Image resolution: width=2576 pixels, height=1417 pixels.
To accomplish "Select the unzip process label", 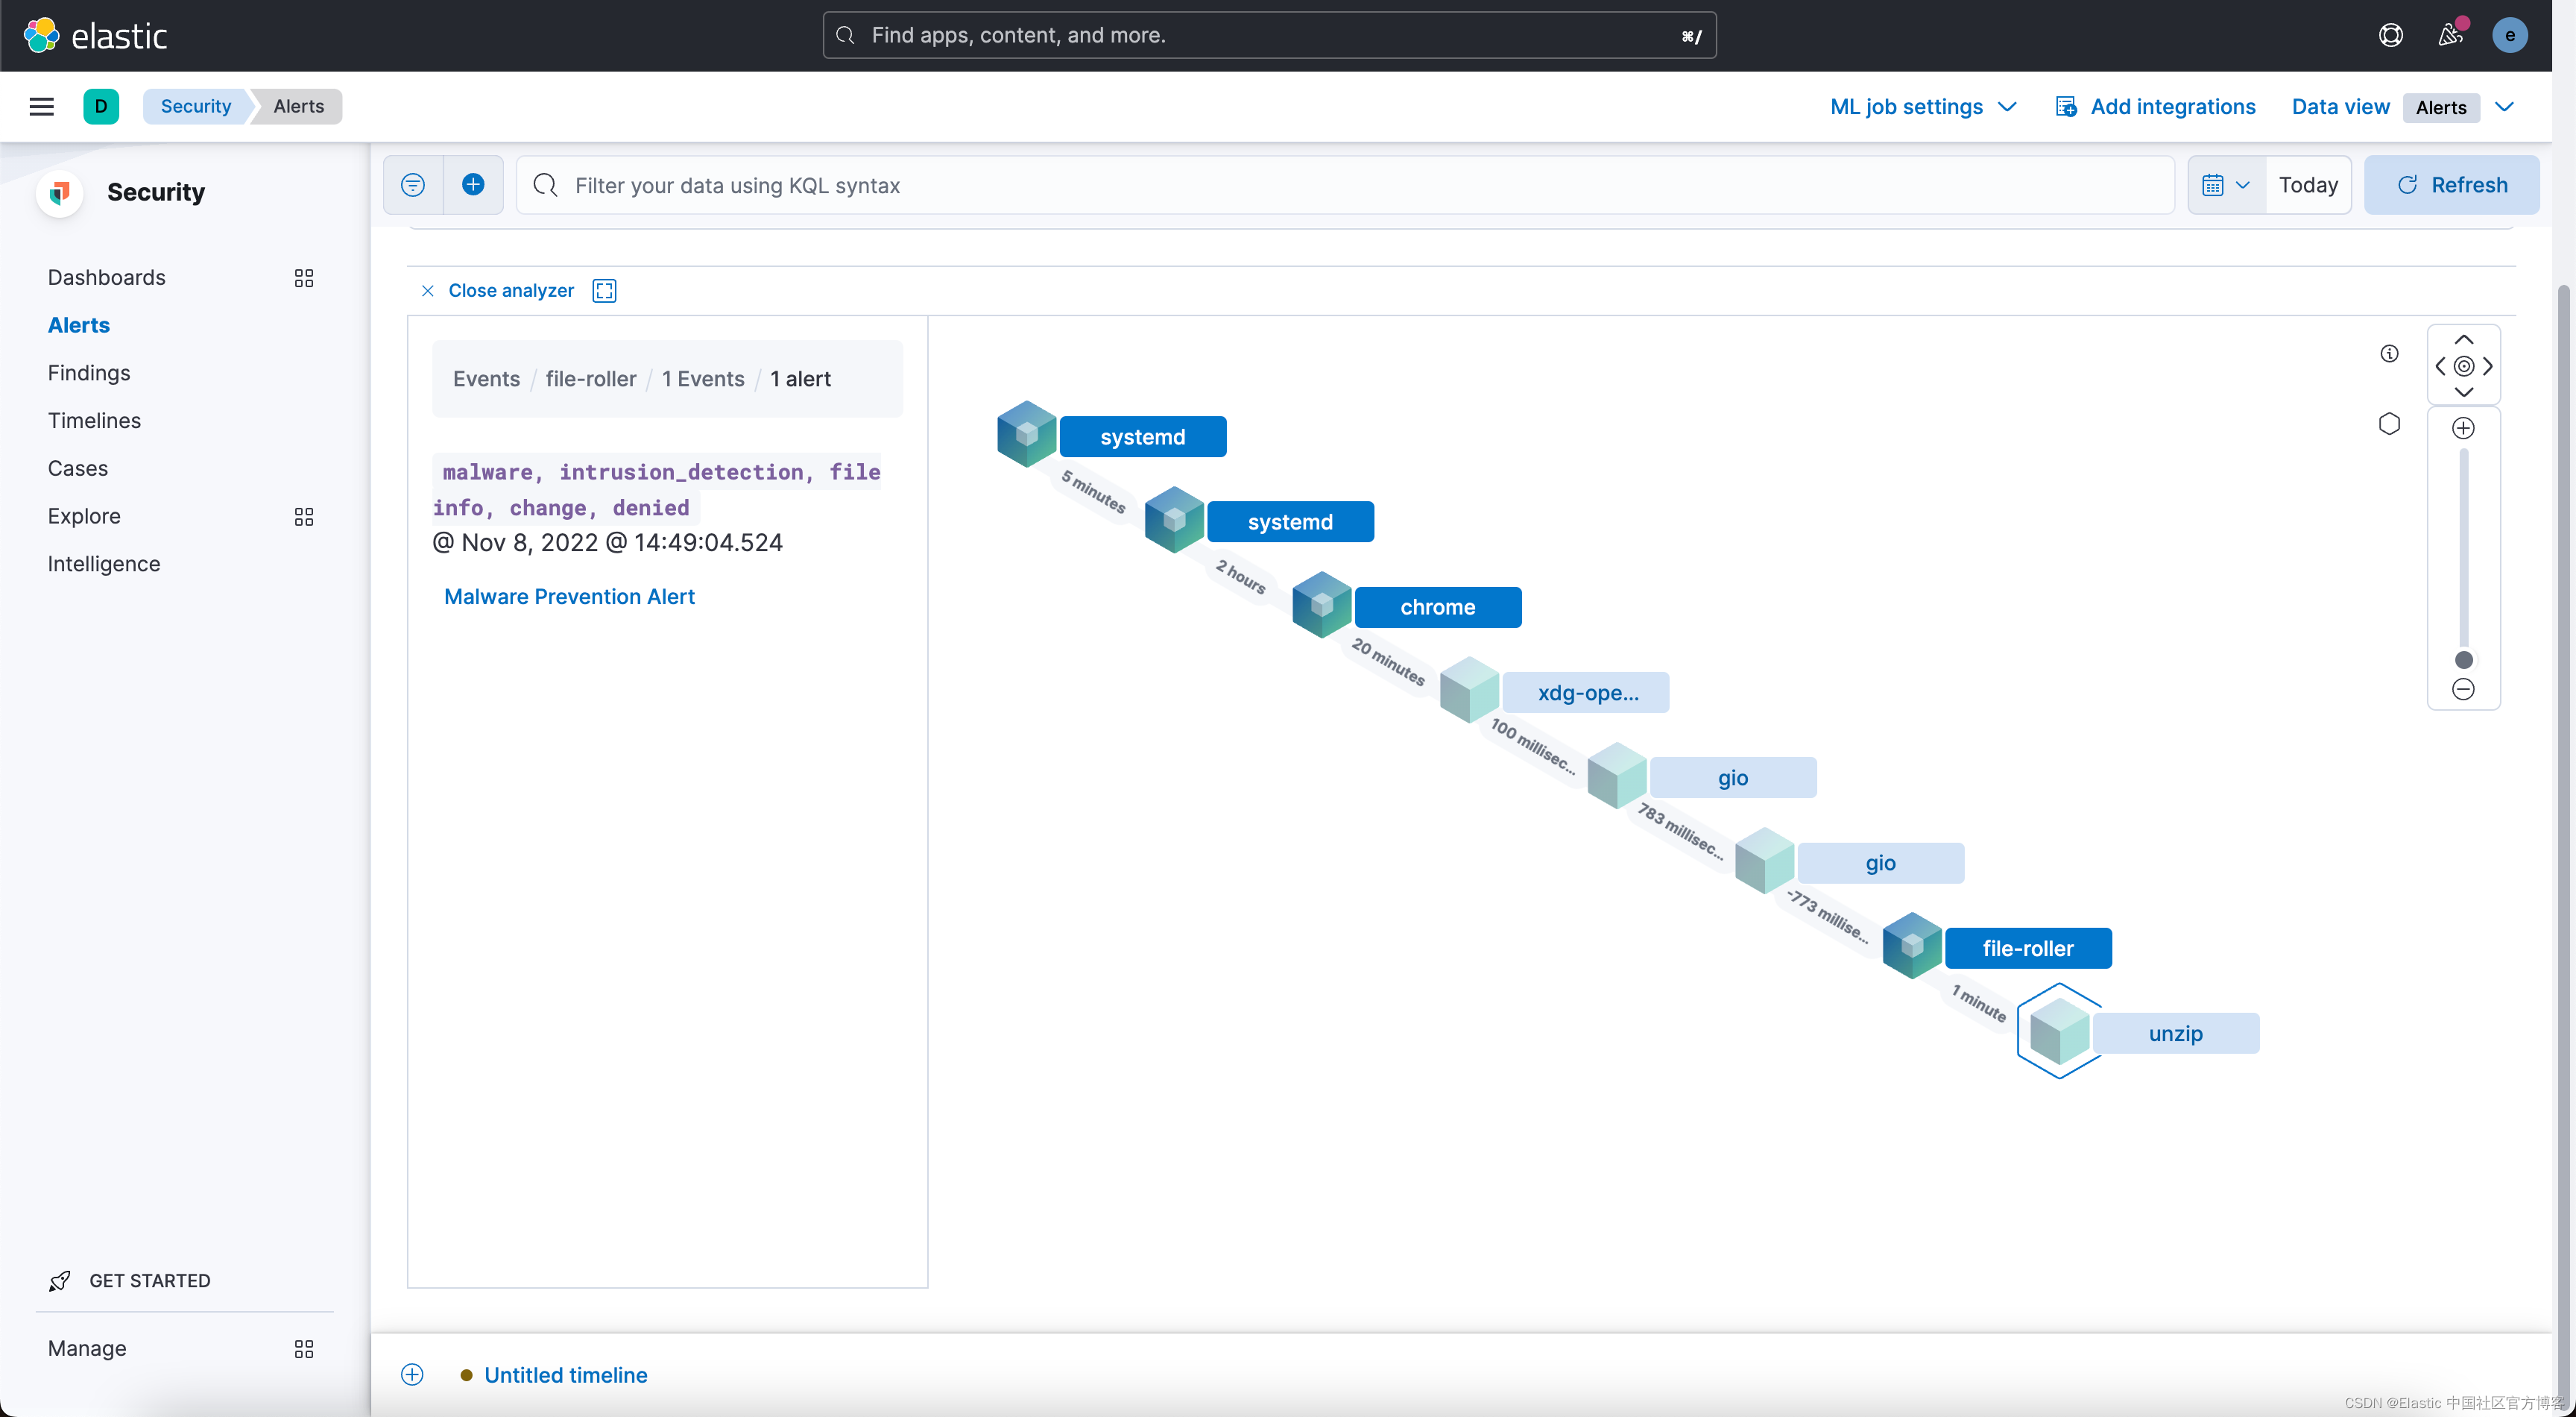I will pos(2176,1033).
